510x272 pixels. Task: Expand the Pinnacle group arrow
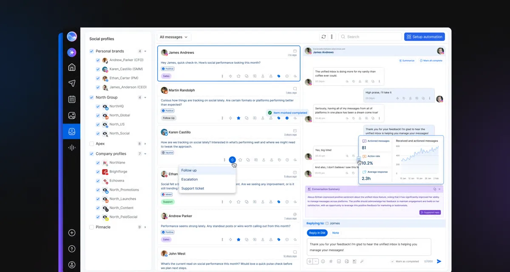pos(145,227)
